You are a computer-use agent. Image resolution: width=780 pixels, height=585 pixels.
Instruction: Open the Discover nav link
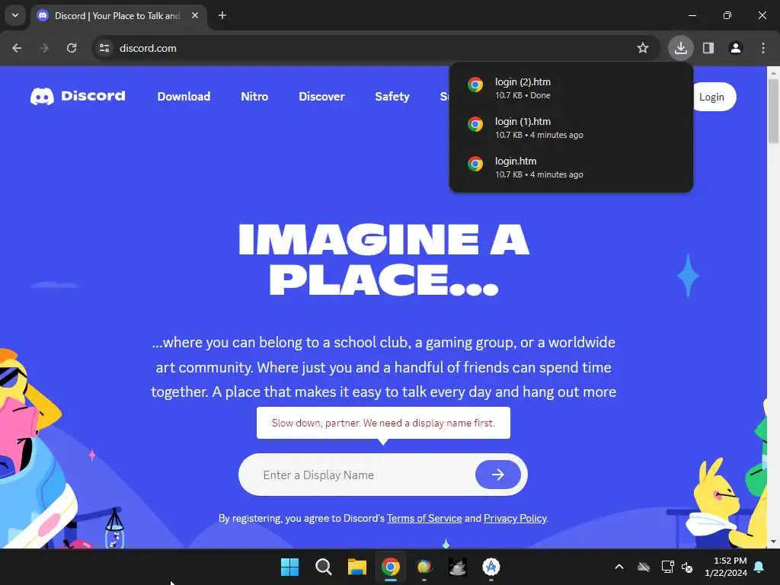(x=321, y=97)
